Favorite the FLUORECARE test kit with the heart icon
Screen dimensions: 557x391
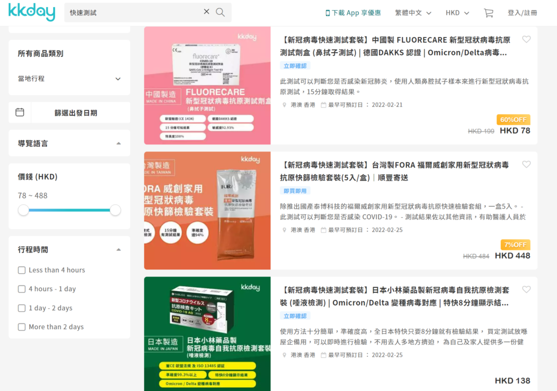tap(526, 39)
